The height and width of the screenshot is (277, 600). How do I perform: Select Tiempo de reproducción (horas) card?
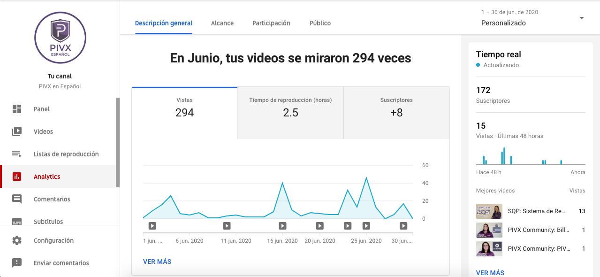click(x=290, y=113)
